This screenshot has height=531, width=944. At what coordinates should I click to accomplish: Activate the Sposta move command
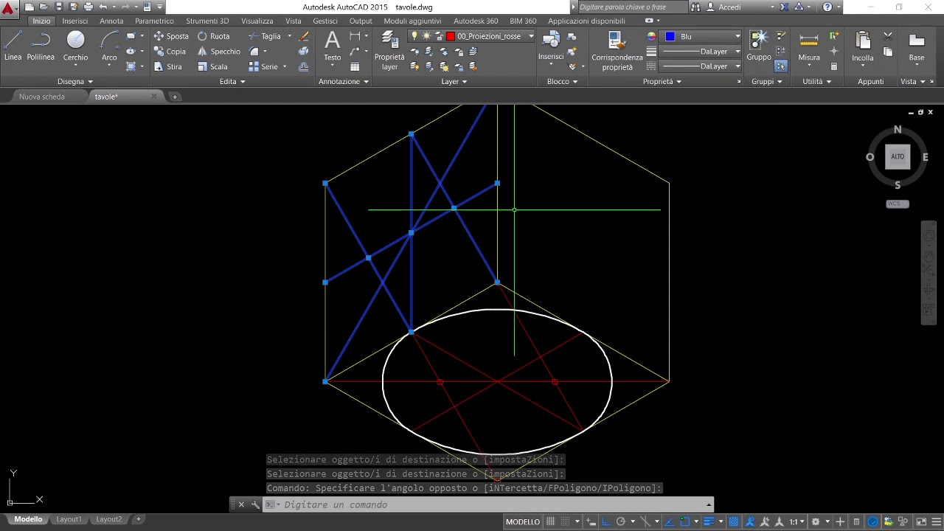pos(171,36)
